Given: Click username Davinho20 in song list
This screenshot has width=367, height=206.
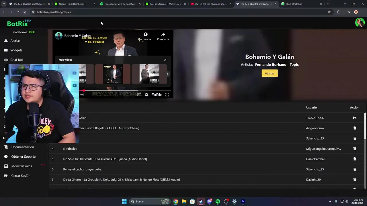Looking at the screenshot, I should point(313,179).
